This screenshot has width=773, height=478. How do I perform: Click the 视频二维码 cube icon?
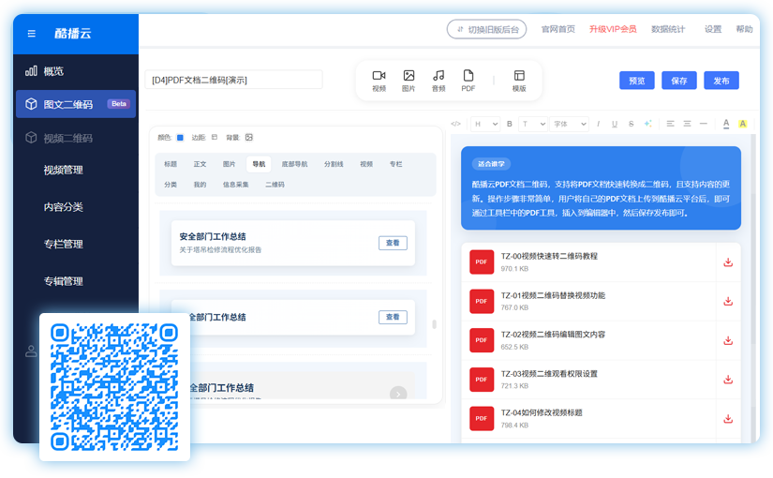tap(31, 138)
